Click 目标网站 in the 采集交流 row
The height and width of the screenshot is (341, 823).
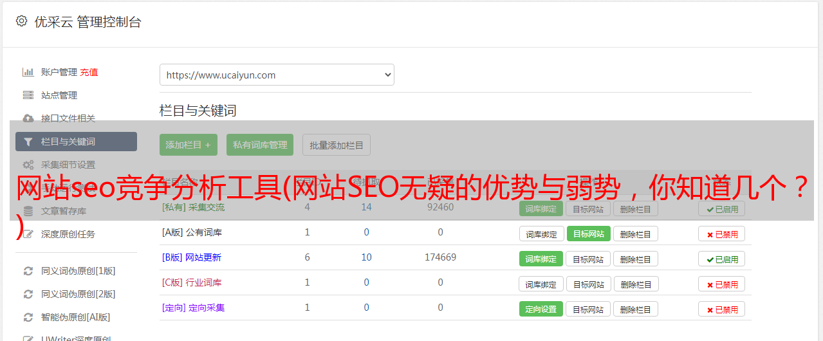point(588,208)
